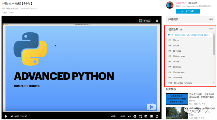217x120 pixels.
Task: Select episode P4 02-Tuples
Action: 189,51
